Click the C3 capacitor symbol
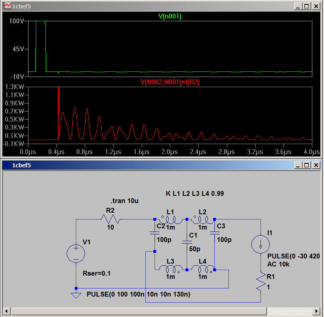324x317 pixels. (214, 233)
